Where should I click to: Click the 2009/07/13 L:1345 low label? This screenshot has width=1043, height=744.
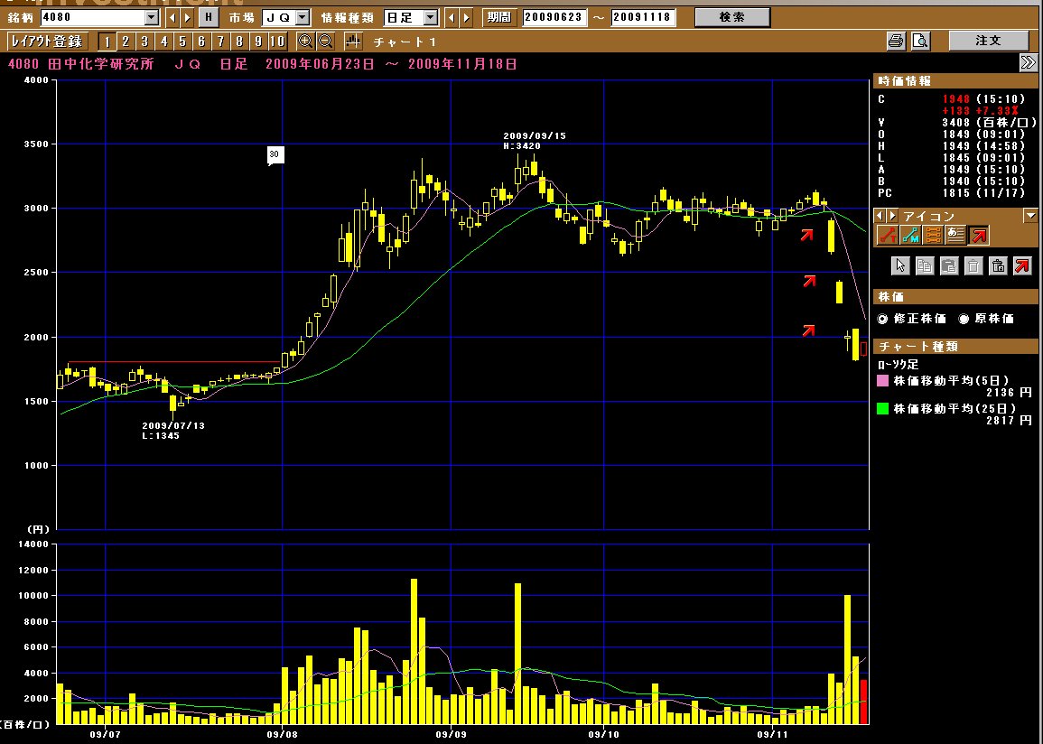(x=173, y=431)
